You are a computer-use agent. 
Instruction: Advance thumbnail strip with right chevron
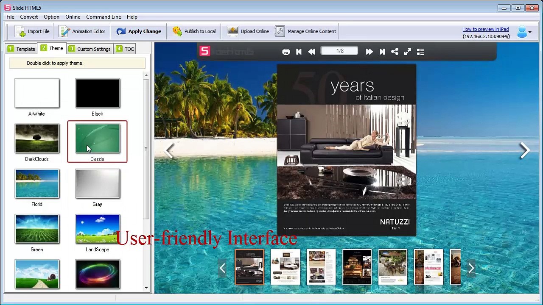(471, 268)
